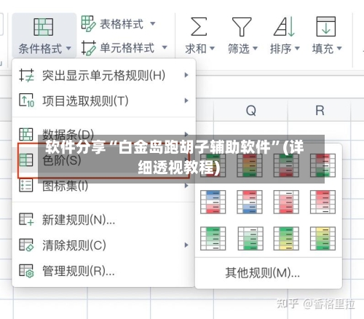Click the 项目选取规则 top-10 icon
The height and width of the screenshot is (319, 364).
(26, 101)
